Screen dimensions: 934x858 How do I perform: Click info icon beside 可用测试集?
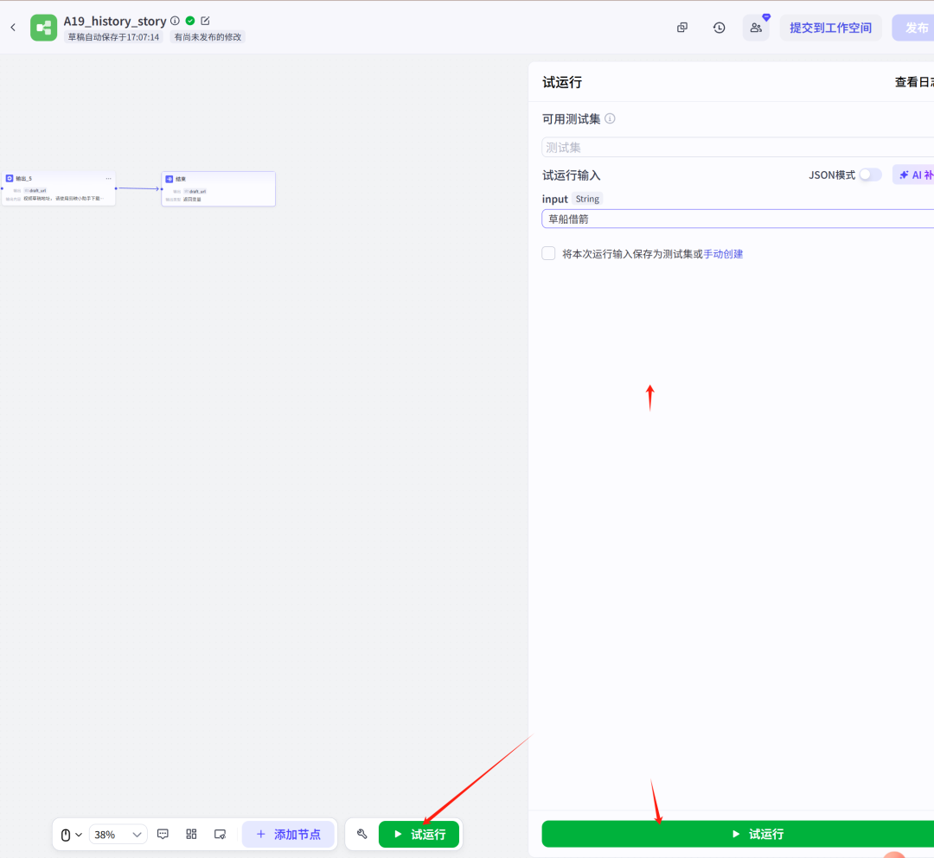[610, 118]
